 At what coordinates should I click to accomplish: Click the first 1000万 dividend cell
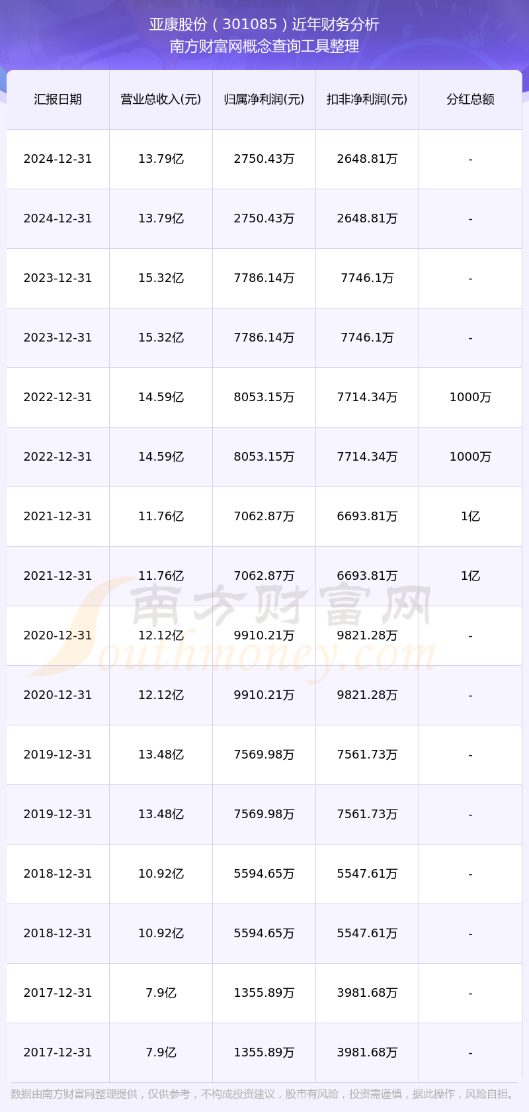470,397
